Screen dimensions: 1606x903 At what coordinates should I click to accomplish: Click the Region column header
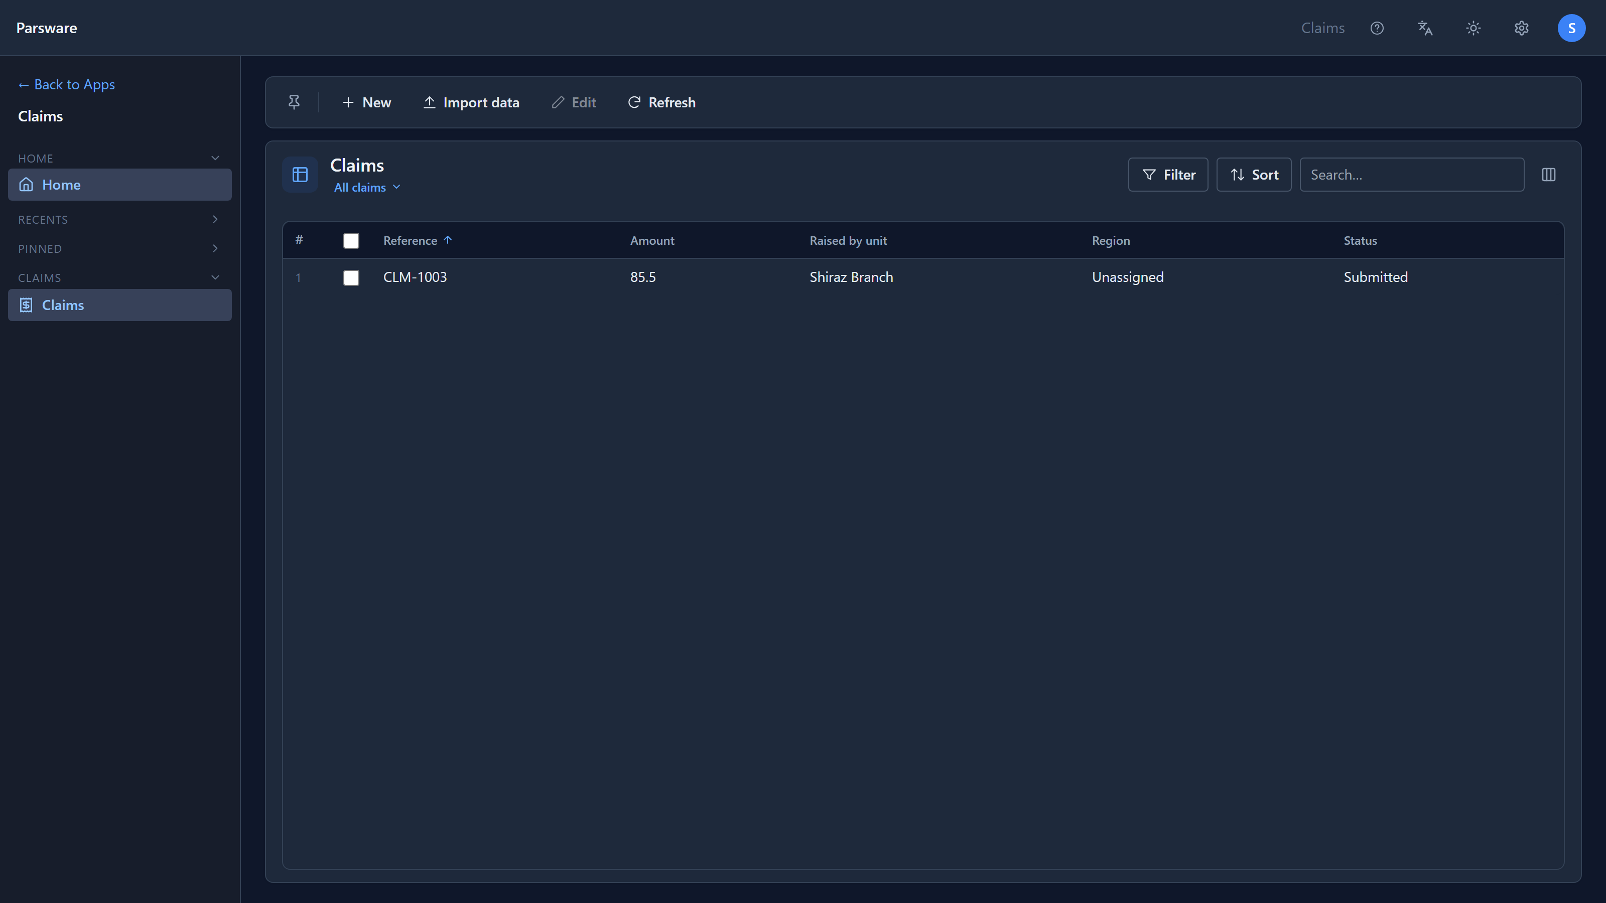click(x=1110, y=241)
